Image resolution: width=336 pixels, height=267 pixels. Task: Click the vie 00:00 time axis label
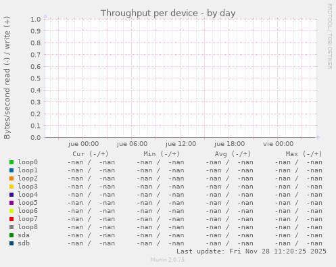coord(278,144)
